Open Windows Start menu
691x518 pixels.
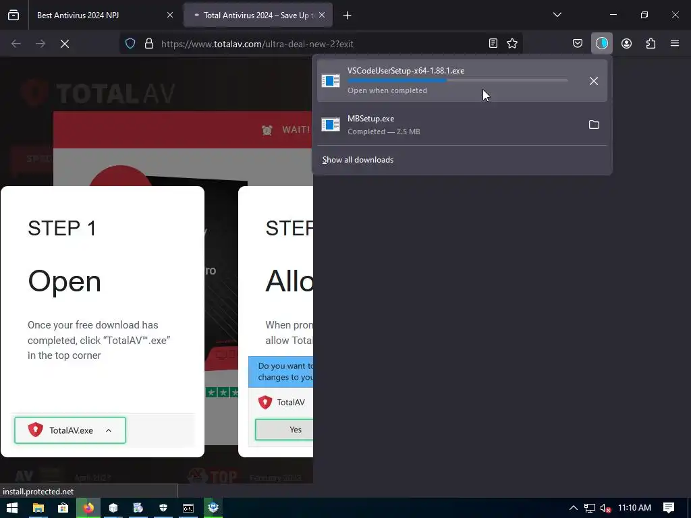[x=12, y=508]
